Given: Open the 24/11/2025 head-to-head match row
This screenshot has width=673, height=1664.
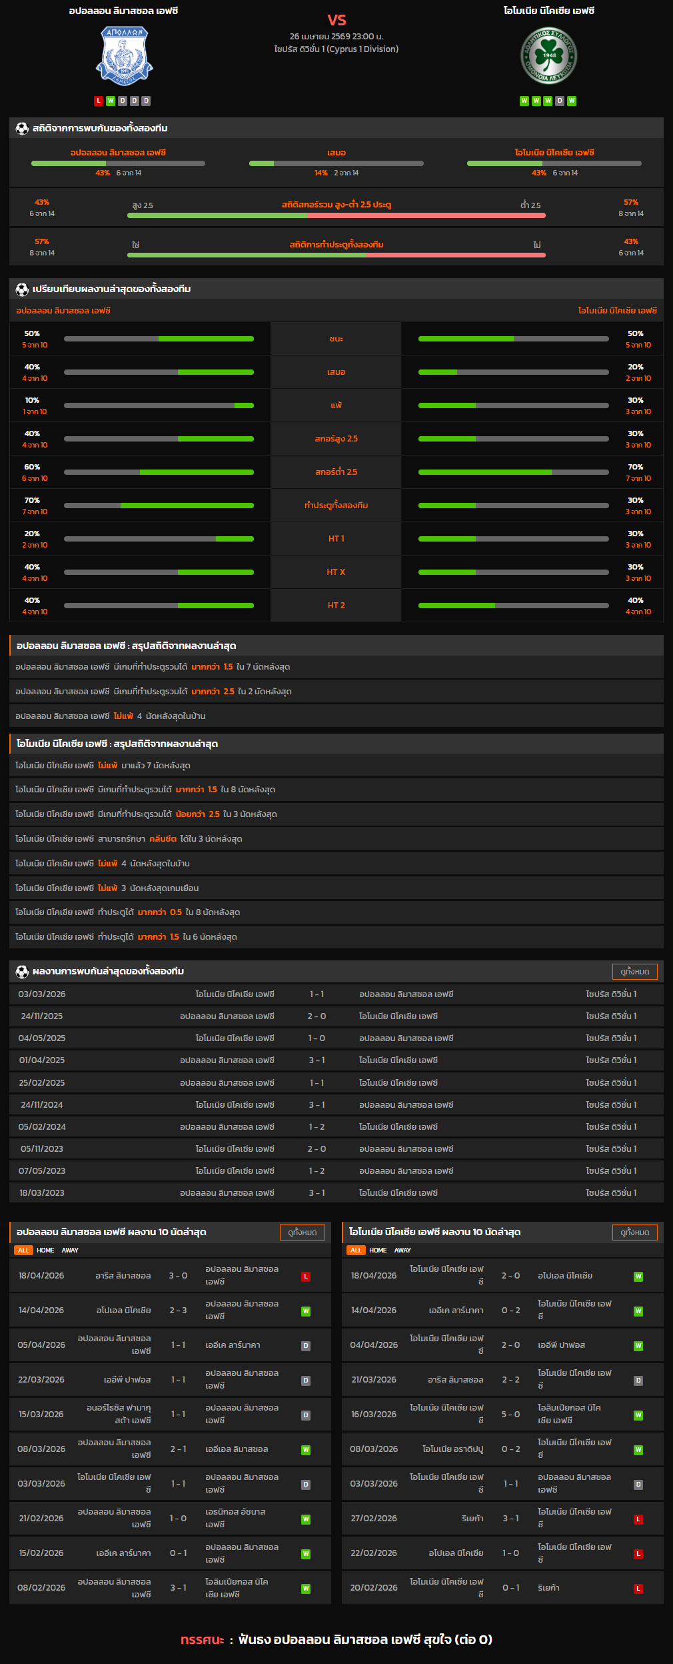Looking at the screenshot, I should [336, 1016].
